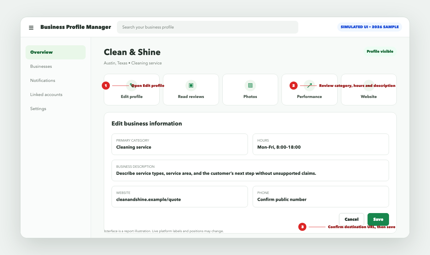430x255 pixels.
Task: Edit the Business Description field
Action: 250,170
